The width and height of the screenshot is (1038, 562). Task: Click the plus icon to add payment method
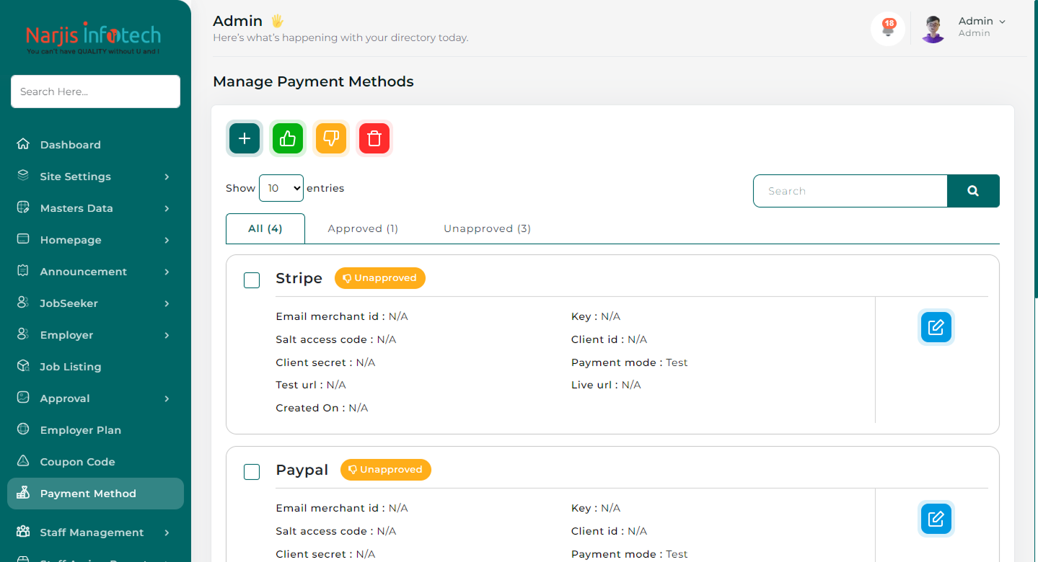point(245,138)
